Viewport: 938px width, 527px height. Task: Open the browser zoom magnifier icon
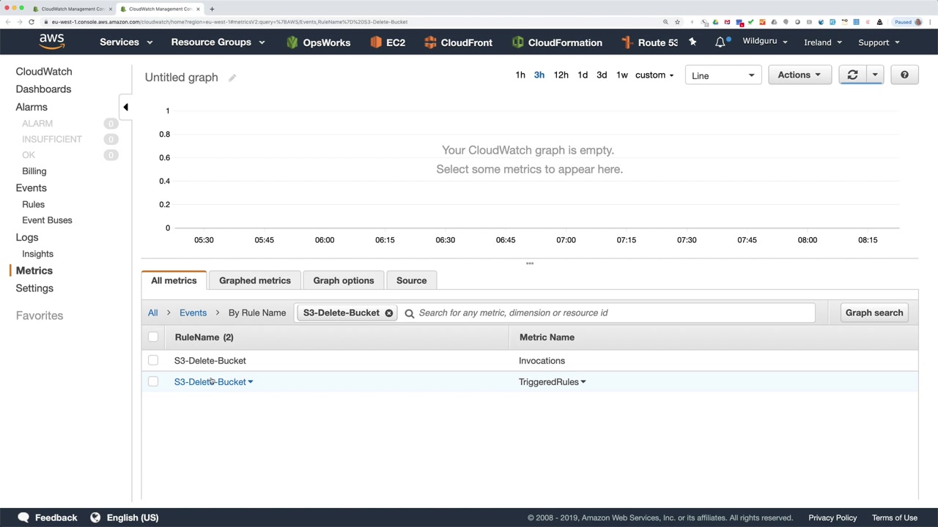pyautogui.click(x=665, y=22)
